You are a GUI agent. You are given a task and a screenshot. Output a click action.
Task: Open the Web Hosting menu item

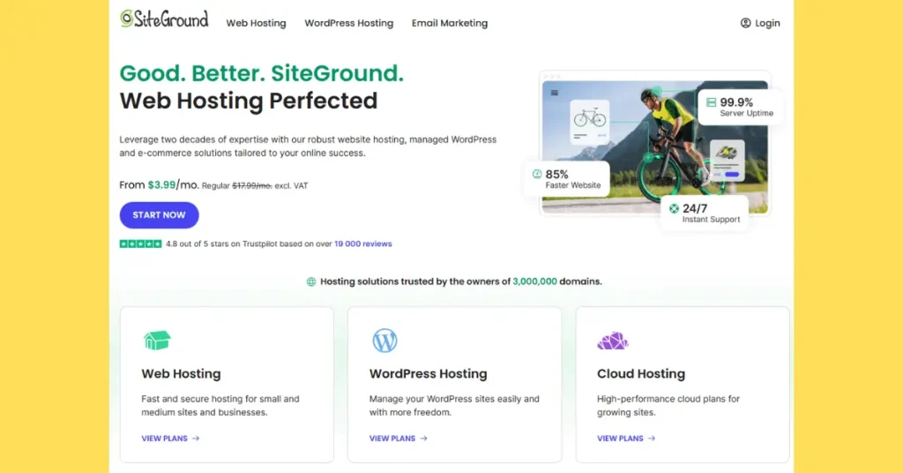(256, 23)
